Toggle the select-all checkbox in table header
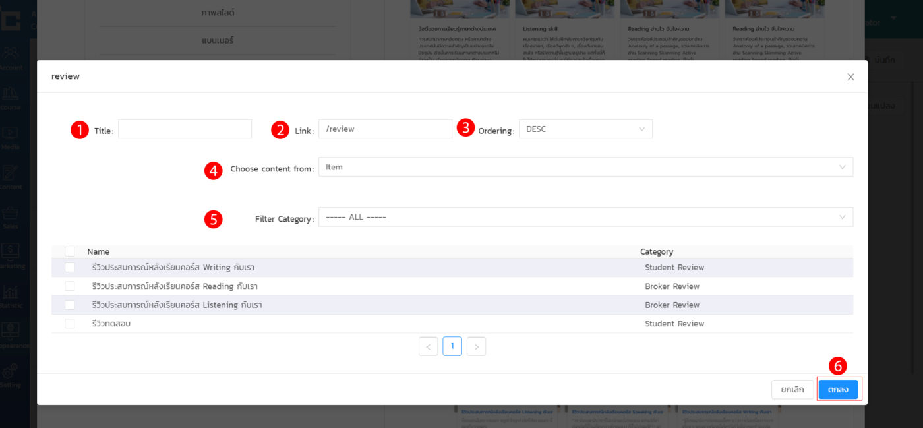The image size is (923, 428). (70, 251)
